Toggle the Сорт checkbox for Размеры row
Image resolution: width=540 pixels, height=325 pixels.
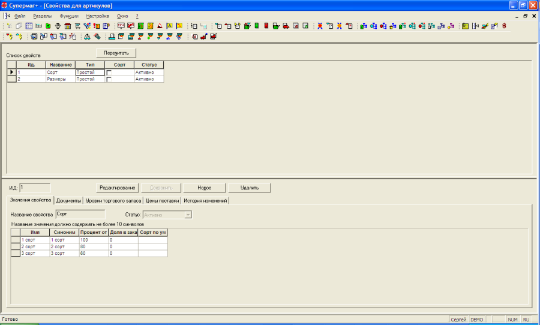[x=109, y=79]
